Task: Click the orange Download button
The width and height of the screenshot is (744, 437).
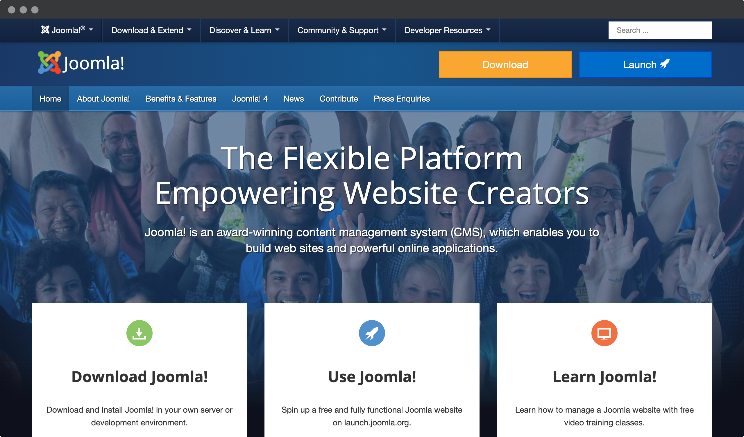Action: click(504, 64)
